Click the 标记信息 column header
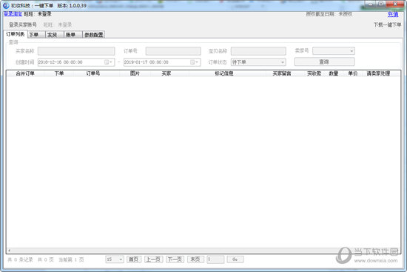The width and height of the screenshot is (407, 272). click(x=224, y=73)
